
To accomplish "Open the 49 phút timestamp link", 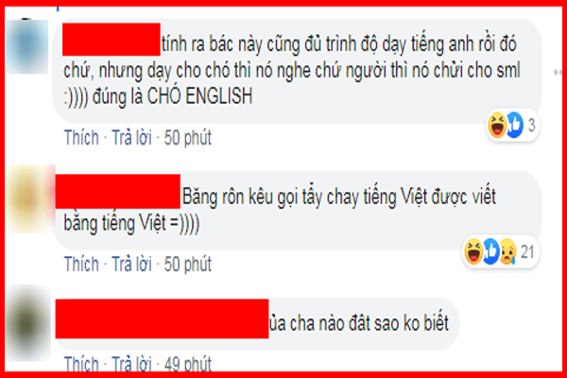I will (188, 364).
